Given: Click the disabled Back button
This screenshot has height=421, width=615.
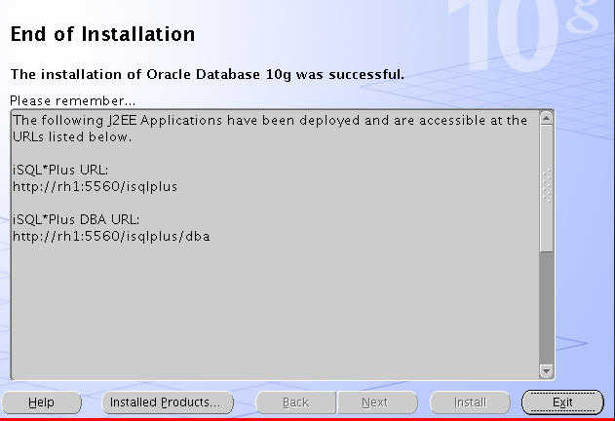Looking at the screenshot, I should (x=295, y=402).
